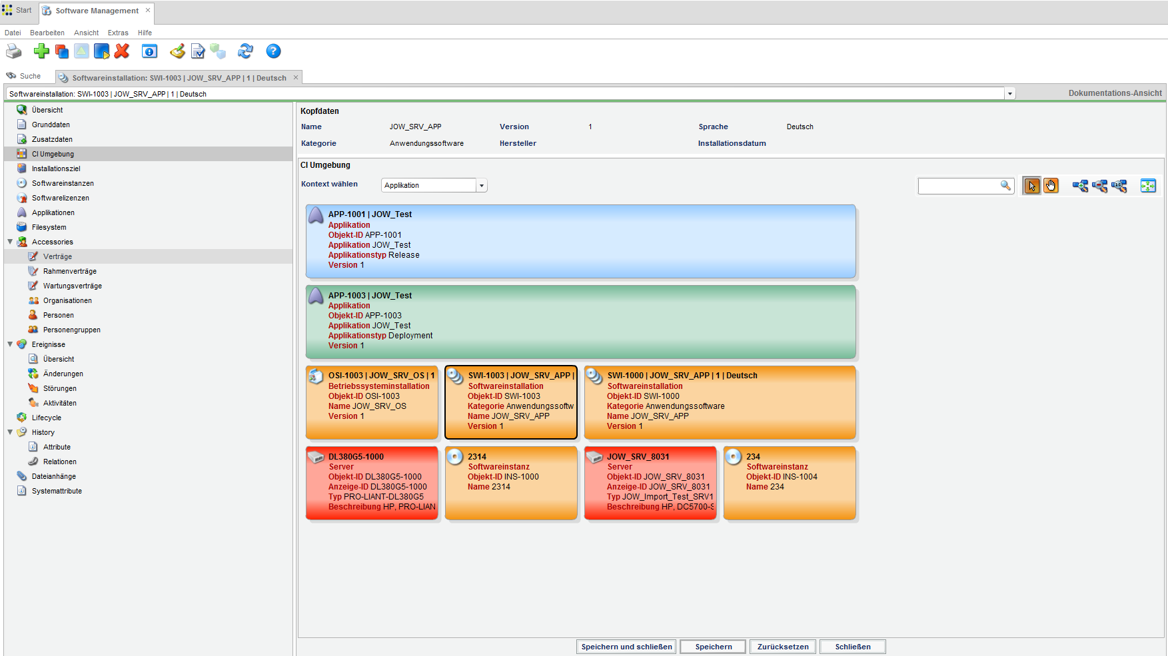The image size is (1168, 656).
Task: Open the Datei menu
Action: [x=13, y=33]
